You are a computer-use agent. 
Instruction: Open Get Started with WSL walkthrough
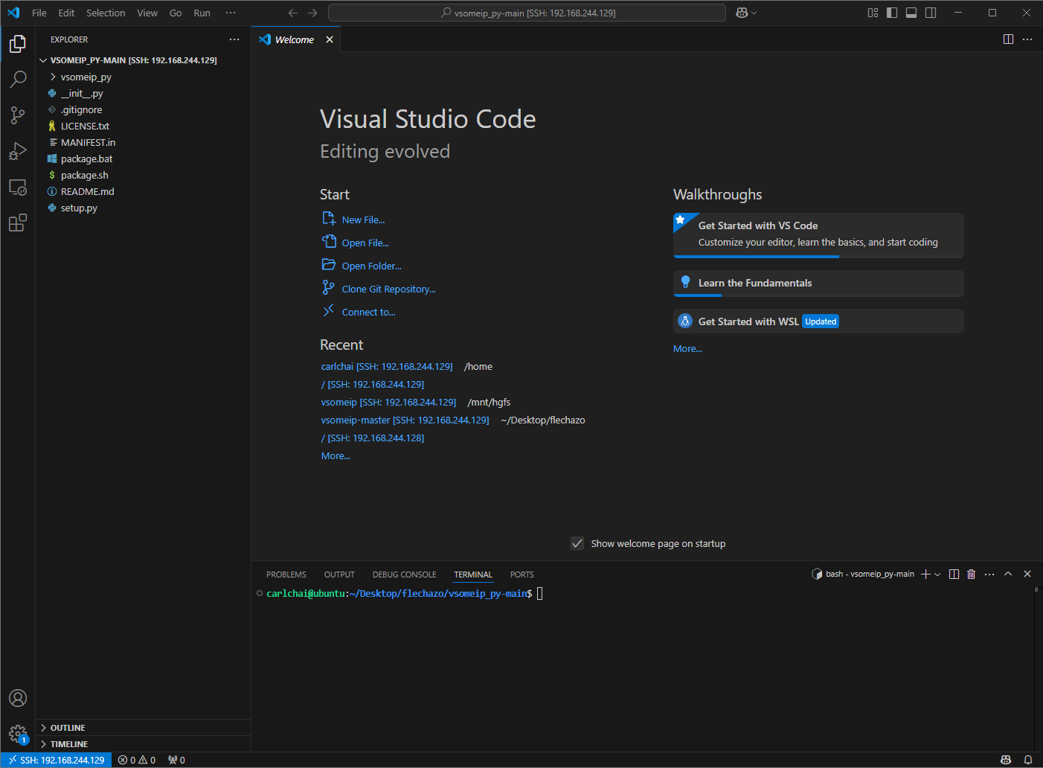pos(818,321)
